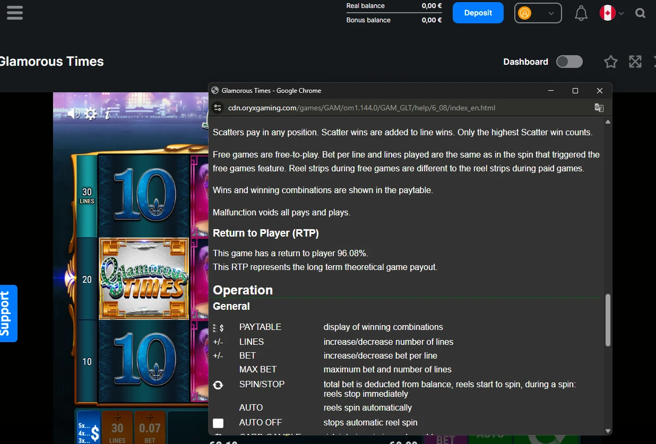Screen dimensions: 656x444
Task: Click the Real balance amount
Action: coord(431,6)
